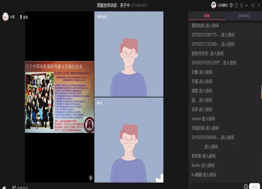Open the three-line hamburger menu
The height and width of the screenshot is (189, 262).
(242, 5)
